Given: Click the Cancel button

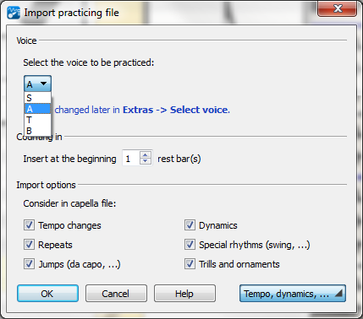Looking at the screenshot, I should (116, 294).
